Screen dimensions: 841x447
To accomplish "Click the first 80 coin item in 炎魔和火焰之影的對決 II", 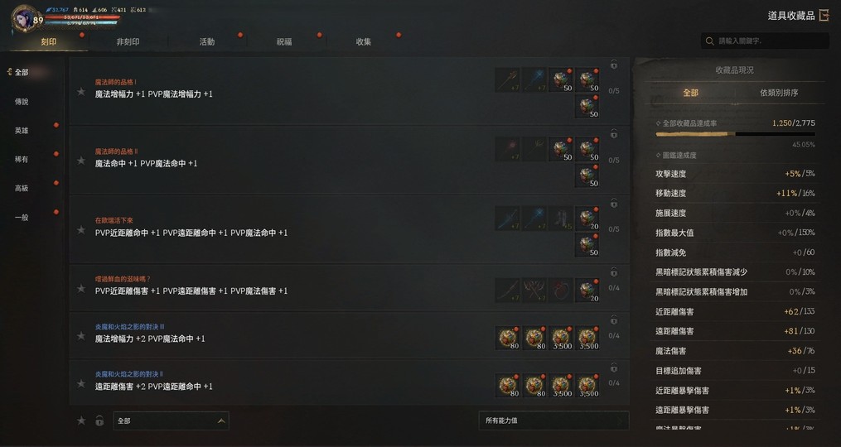I will (507, 386).
